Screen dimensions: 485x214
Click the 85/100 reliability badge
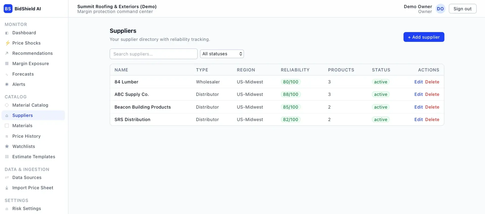click(x=291, y=107)
